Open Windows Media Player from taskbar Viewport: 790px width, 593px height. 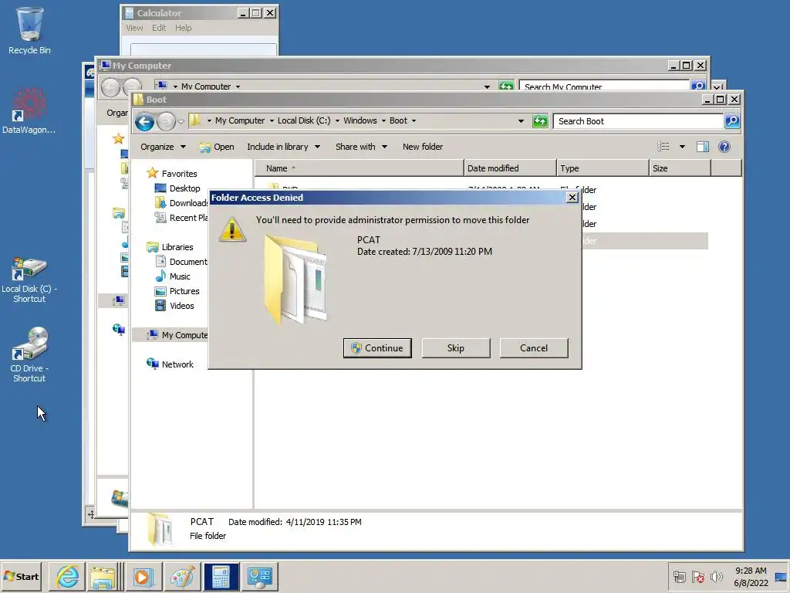(x=143, y=576)
